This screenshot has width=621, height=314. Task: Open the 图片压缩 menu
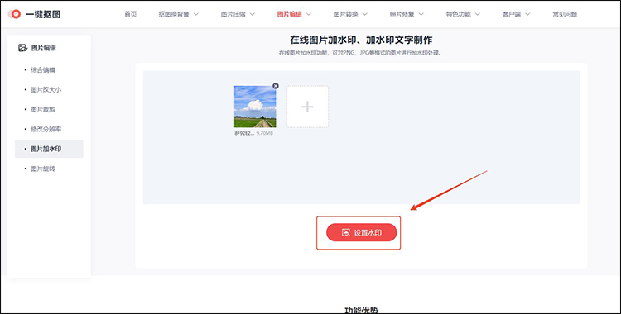coord(233,14)
